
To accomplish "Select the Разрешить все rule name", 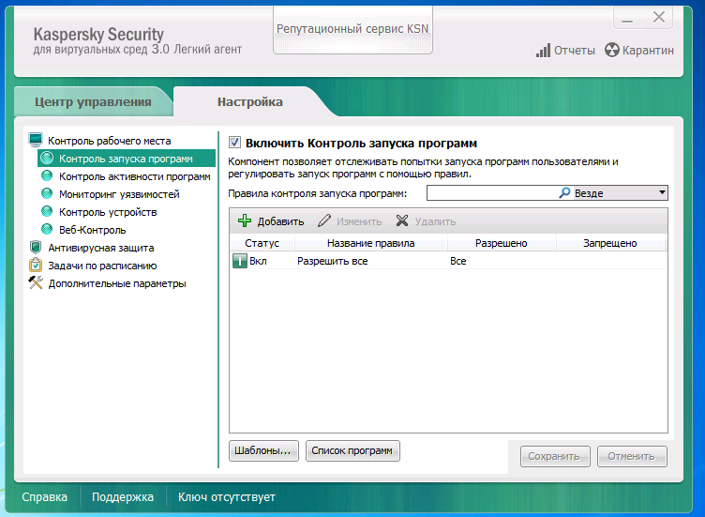I will pyautogui.click(x=332, y=261).
